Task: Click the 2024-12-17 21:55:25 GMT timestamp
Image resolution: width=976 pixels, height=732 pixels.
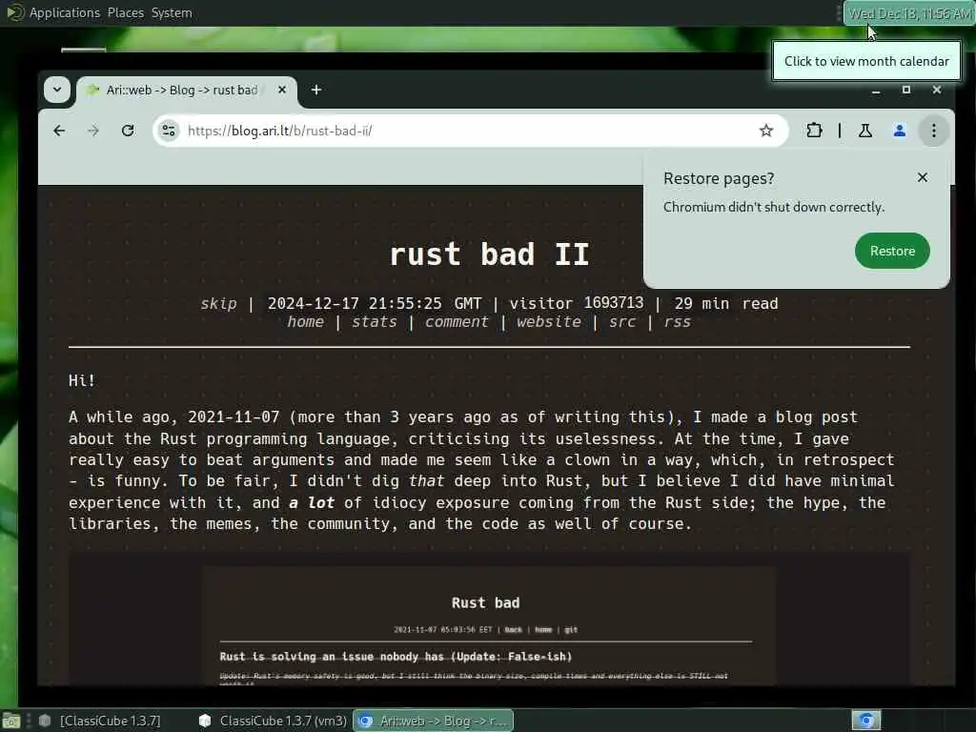Action: pos(374,304)
